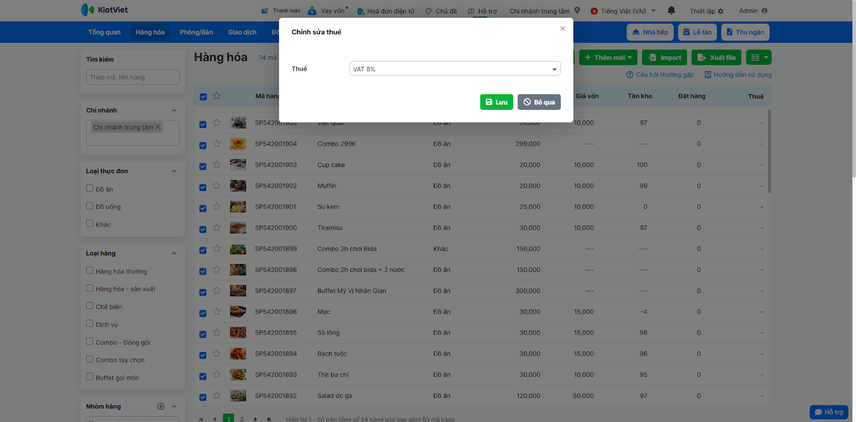Open Thu ngân cashier screen
Screen dimensions: 856x422
click(745, 32)
